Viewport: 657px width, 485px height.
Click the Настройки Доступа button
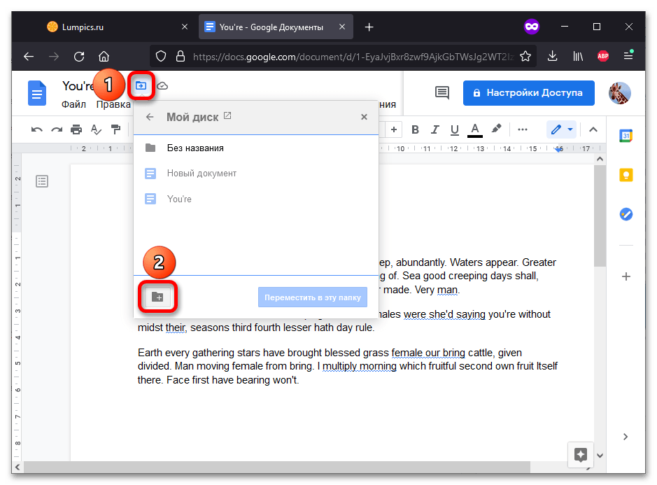pos(528,92)
